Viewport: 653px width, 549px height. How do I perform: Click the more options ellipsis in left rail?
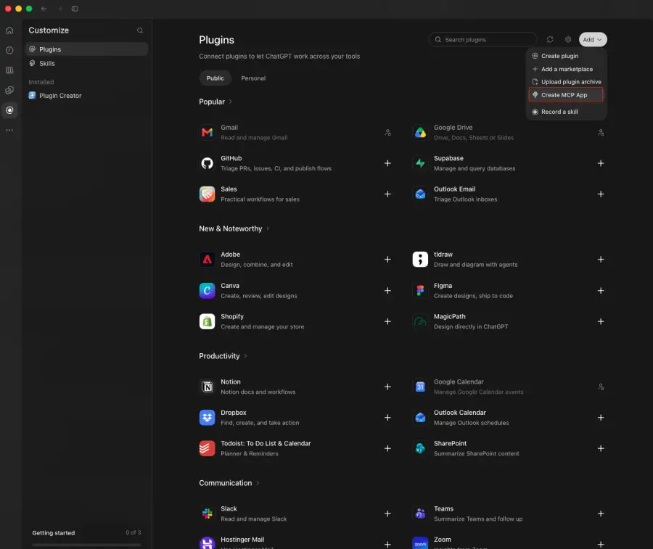[x=9, y=130]
